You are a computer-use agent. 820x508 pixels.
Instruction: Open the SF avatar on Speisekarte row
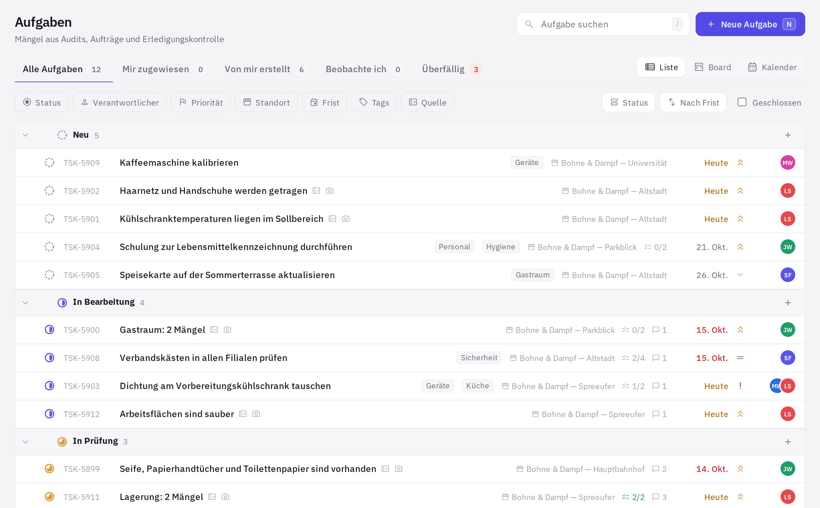787,275
